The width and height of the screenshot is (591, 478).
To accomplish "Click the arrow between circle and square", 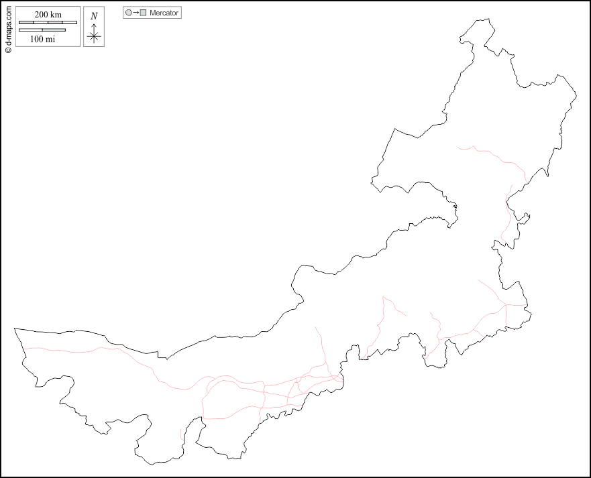I will (136, 13).
